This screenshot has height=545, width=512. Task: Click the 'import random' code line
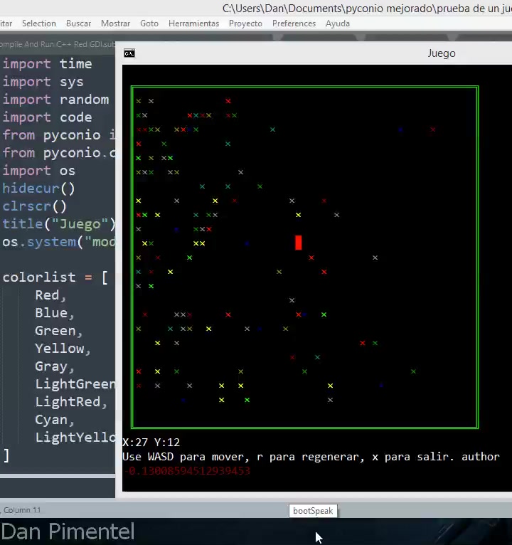56,100
